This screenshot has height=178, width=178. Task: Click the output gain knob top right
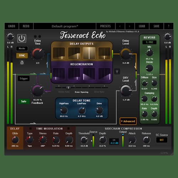(x=167, y=37)
